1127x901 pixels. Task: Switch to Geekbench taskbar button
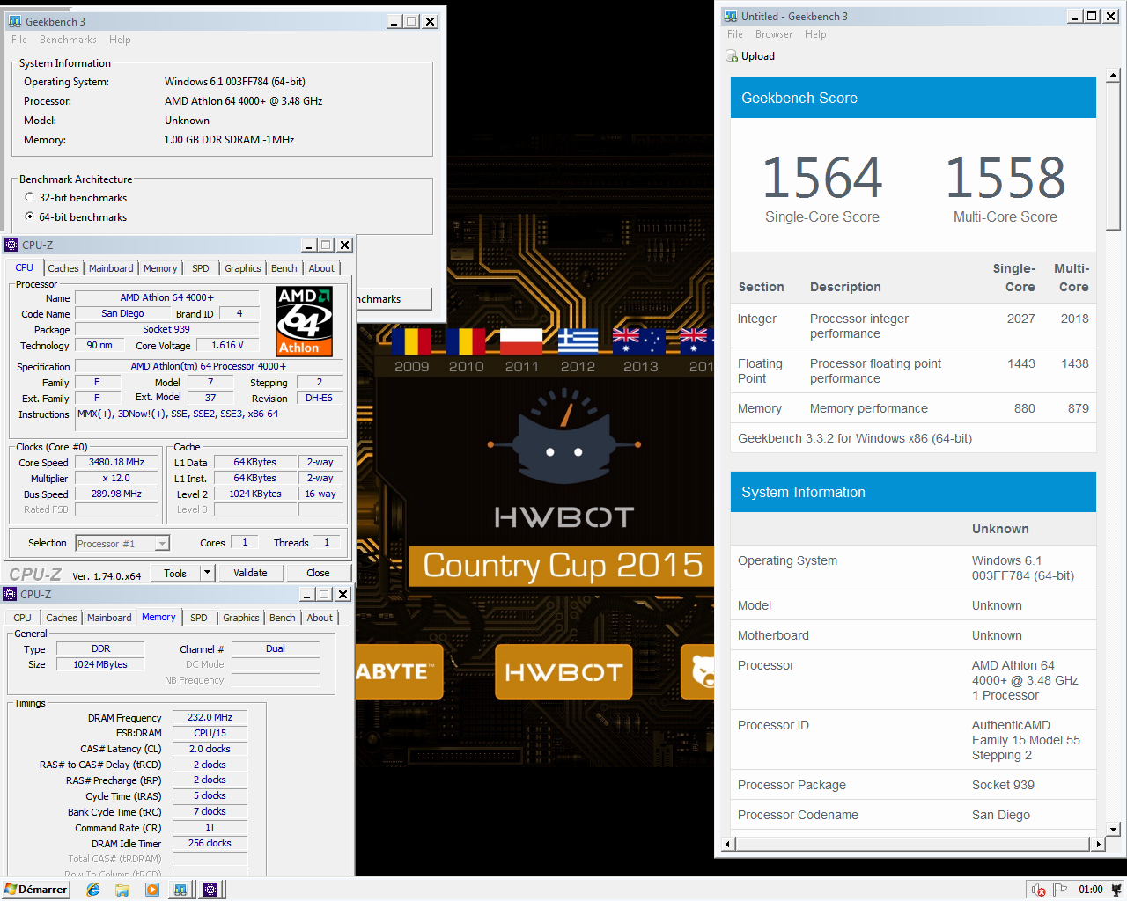(x=180, y=890)
